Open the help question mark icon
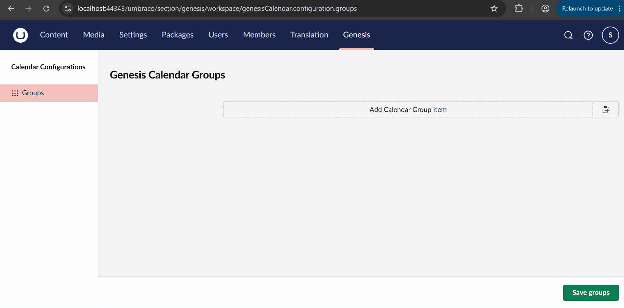This screenshot has width=624, height=308. coord(588,35)
